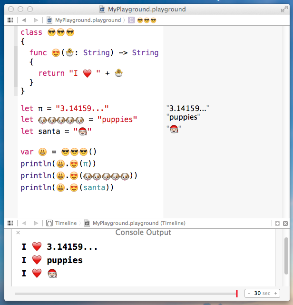Click console line ending with santa emoji
This screenshot has height=305, width=293.
[39, 273]
